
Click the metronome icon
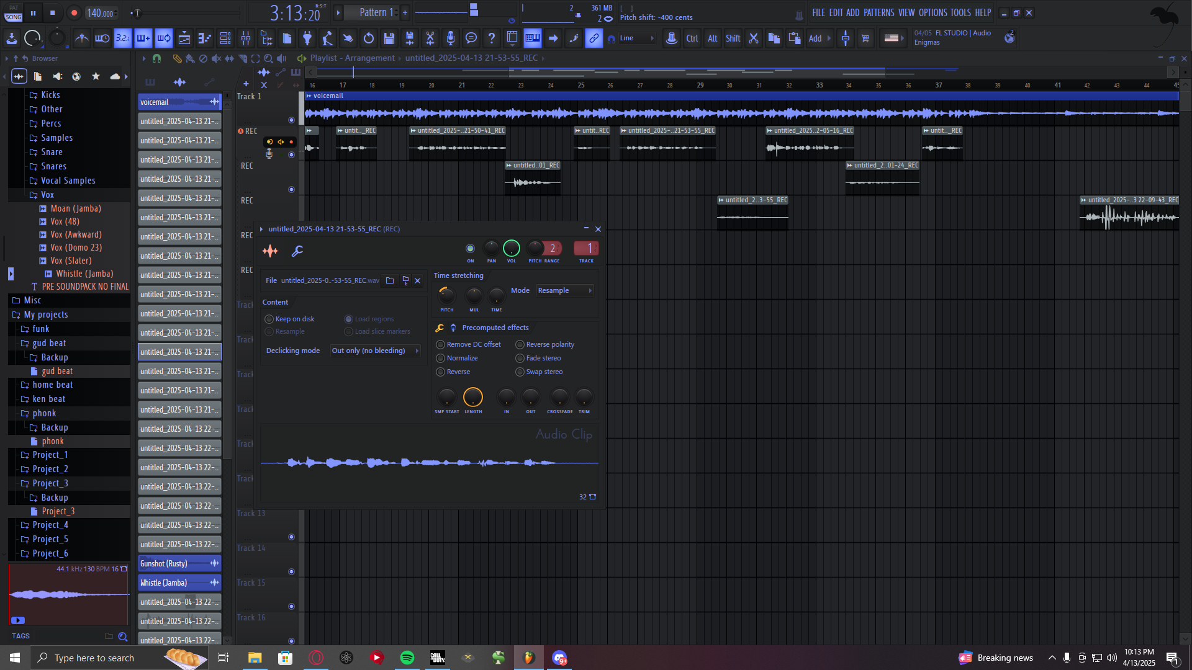coord(81,38)
